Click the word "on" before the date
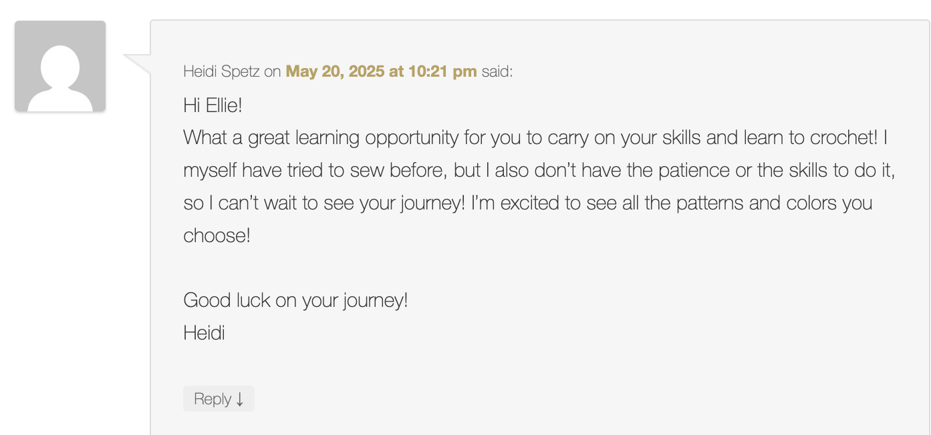 (x=273, y=72)
